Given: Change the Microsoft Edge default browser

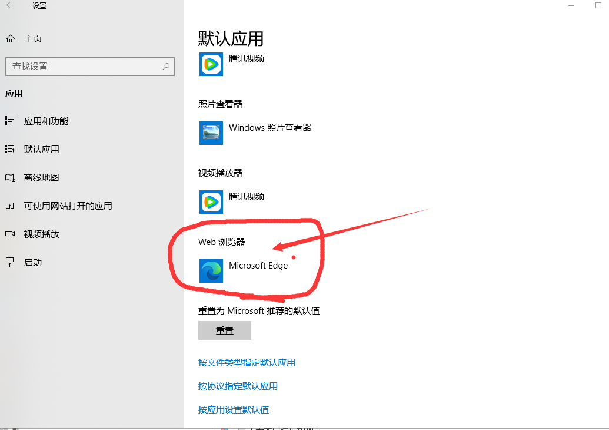Looking at the screenshot, I should pyautogui.click(x=258, y=266).
